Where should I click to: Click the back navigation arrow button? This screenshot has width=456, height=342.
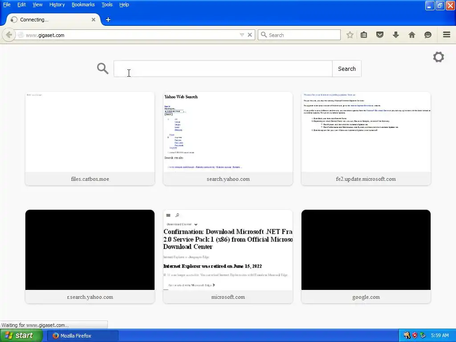pyautogui.click(x=9, y=35)
